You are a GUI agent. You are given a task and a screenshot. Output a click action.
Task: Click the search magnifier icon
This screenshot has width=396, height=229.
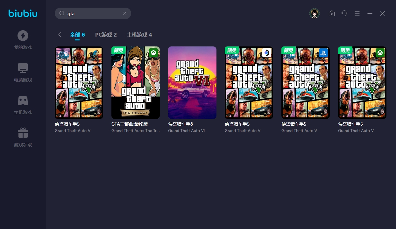point(62,13)
